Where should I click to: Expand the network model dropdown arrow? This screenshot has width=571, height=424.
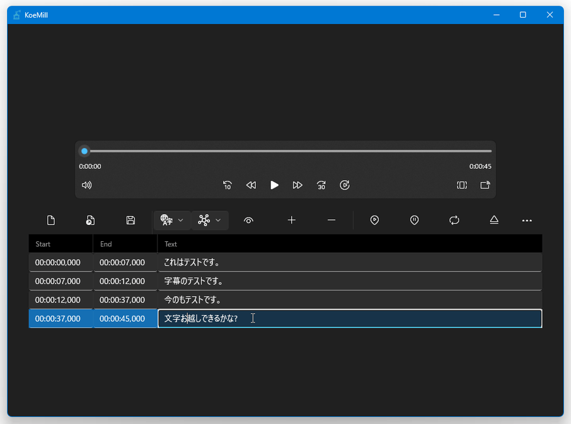(x=218, y=221)
